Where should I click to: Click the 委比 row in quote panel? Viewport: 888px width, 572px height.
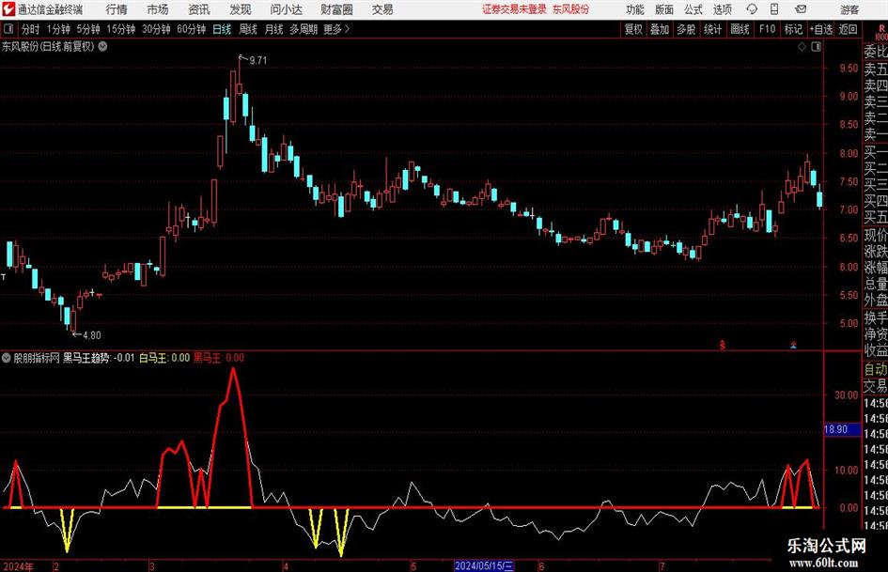click(x=876, y=51)
